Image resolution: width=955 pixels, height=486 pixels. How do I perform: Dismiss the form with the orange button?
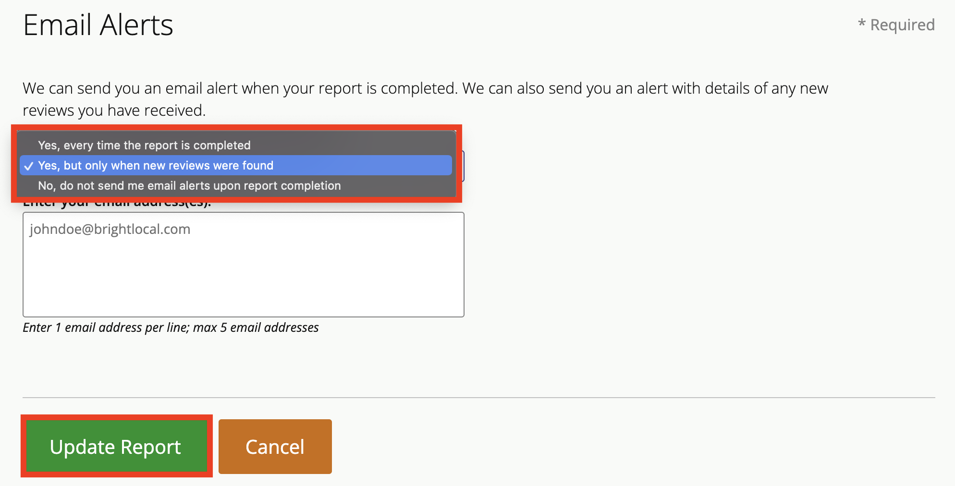[x=275, y=446]
